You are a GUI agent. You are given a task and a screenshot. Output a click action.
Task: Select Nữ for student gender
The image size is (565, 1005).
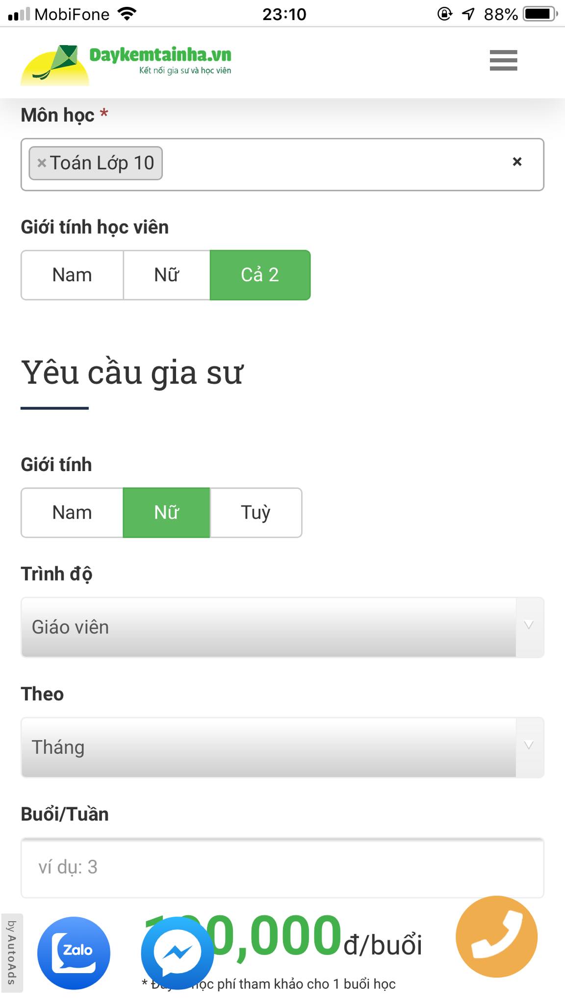(x=166, y=275)
